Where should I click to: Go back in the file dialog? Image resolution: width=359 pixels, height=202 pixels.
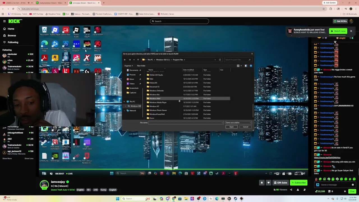(x=125, y=60)
